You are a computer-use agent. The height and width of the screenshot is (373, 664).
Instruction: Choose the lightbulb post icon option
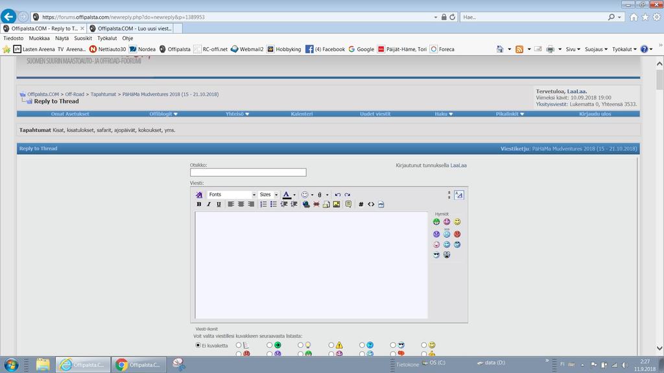pyautogui.click(x=300, y=345)
